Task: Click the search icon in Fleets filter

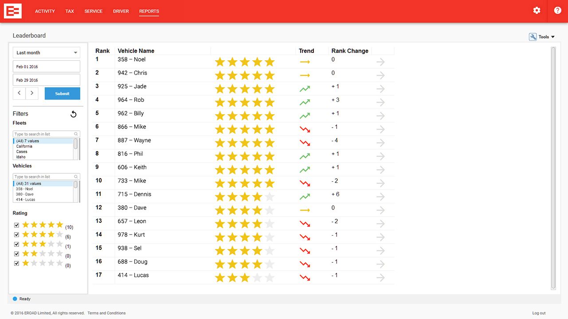Action: [x=76, y=134]
